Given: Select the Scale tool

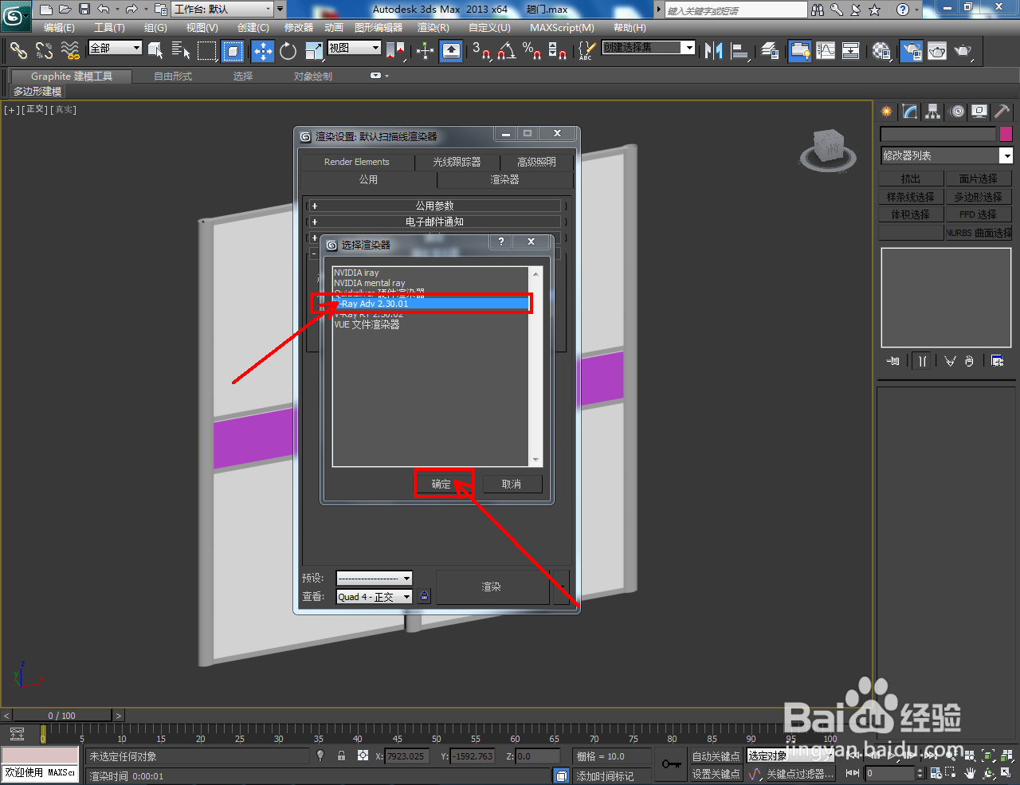Looking at the screenshot, I should point(314,51).
